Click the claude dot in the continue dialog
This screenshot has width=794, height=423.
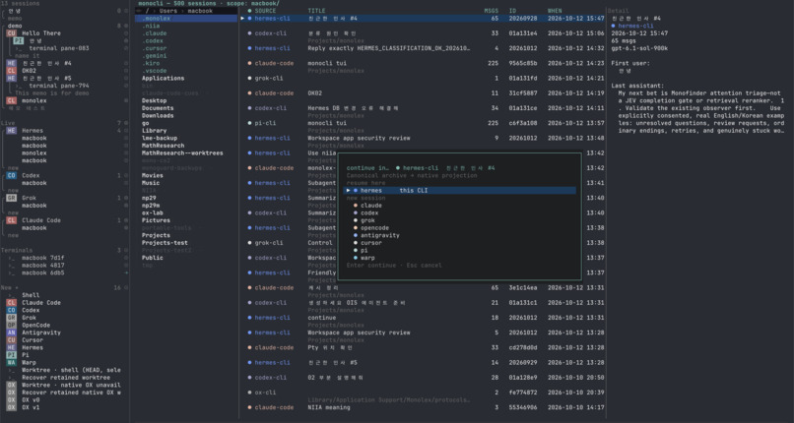pos(356,206)
